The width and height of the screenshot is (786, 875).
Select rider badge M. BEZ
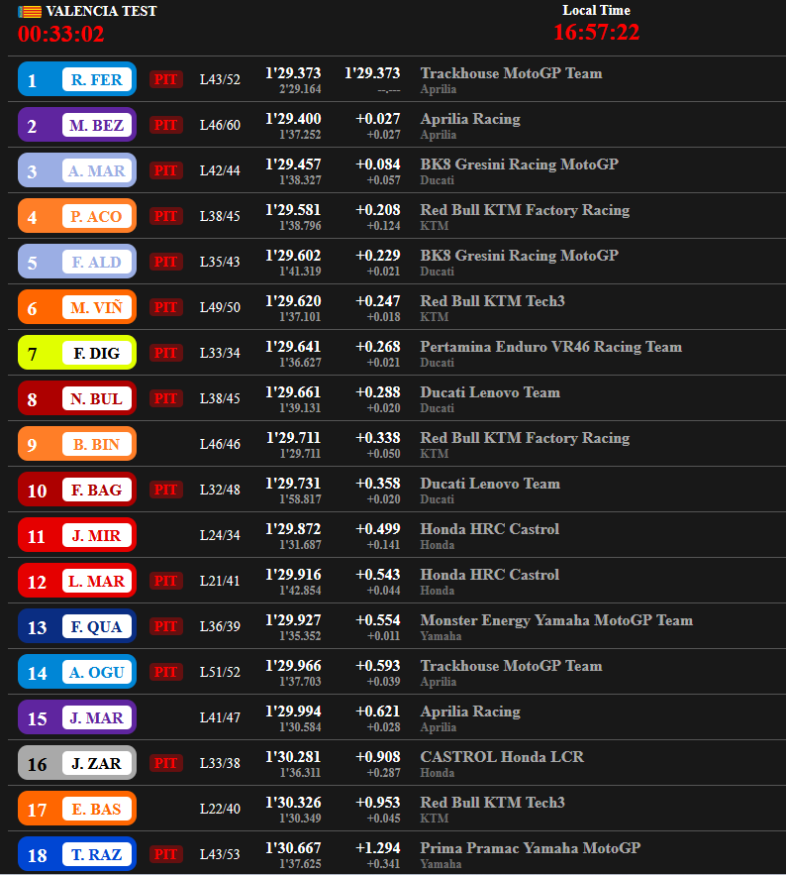[x=77, y=125]
